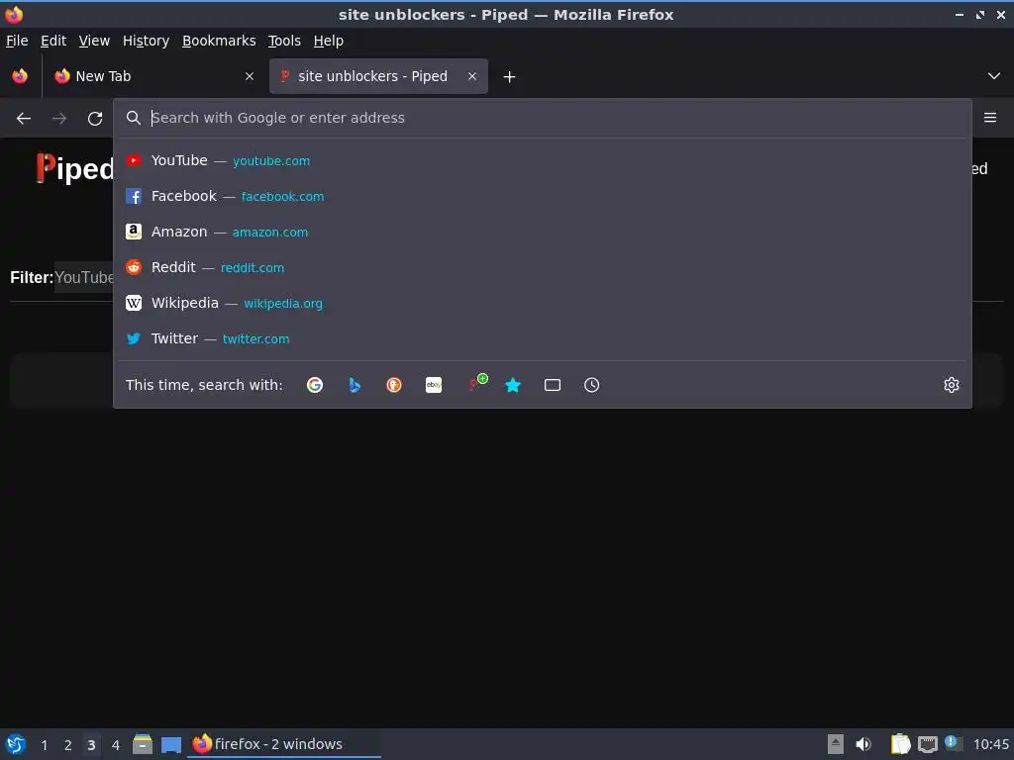The height and width of the screenshot is (760, 1014).
Task: Open a new tab with plus button
Action: (x=510, y=77)
